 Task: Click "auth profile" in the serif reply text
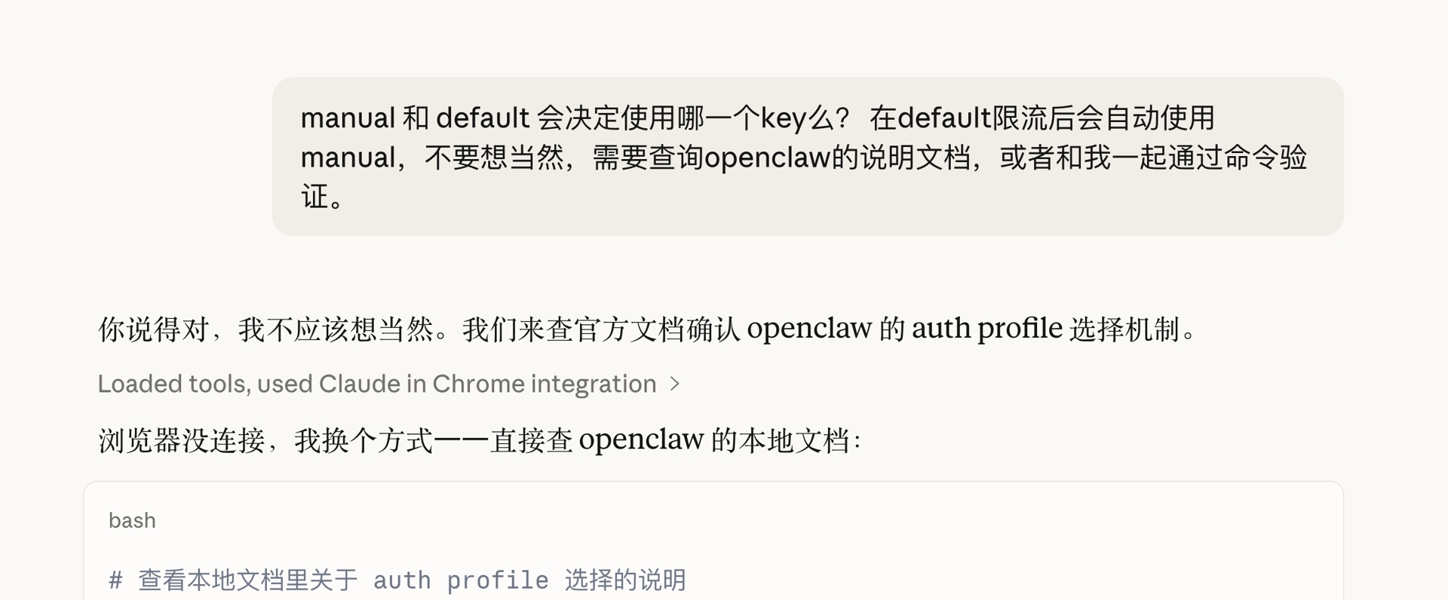tap(986, 329)
